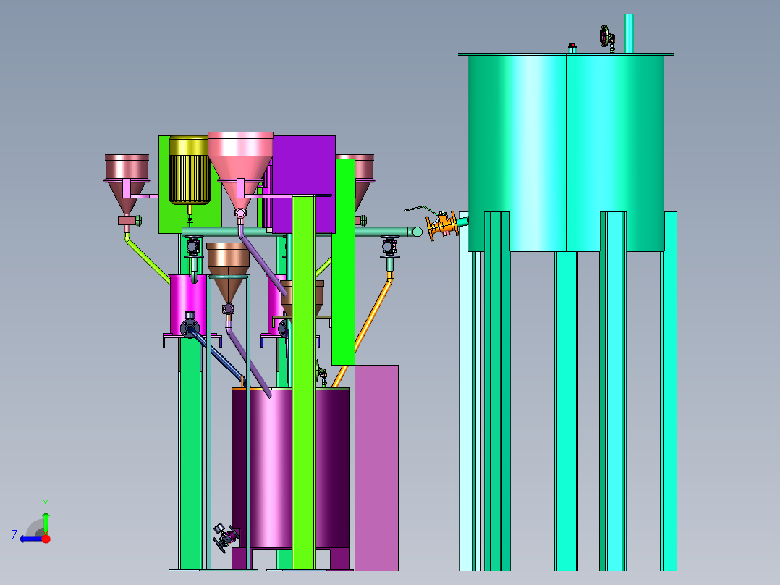Viewport: 780px width, 585px height.
Task: Select the round end cap of header pipe
Action: pos(417,232)
